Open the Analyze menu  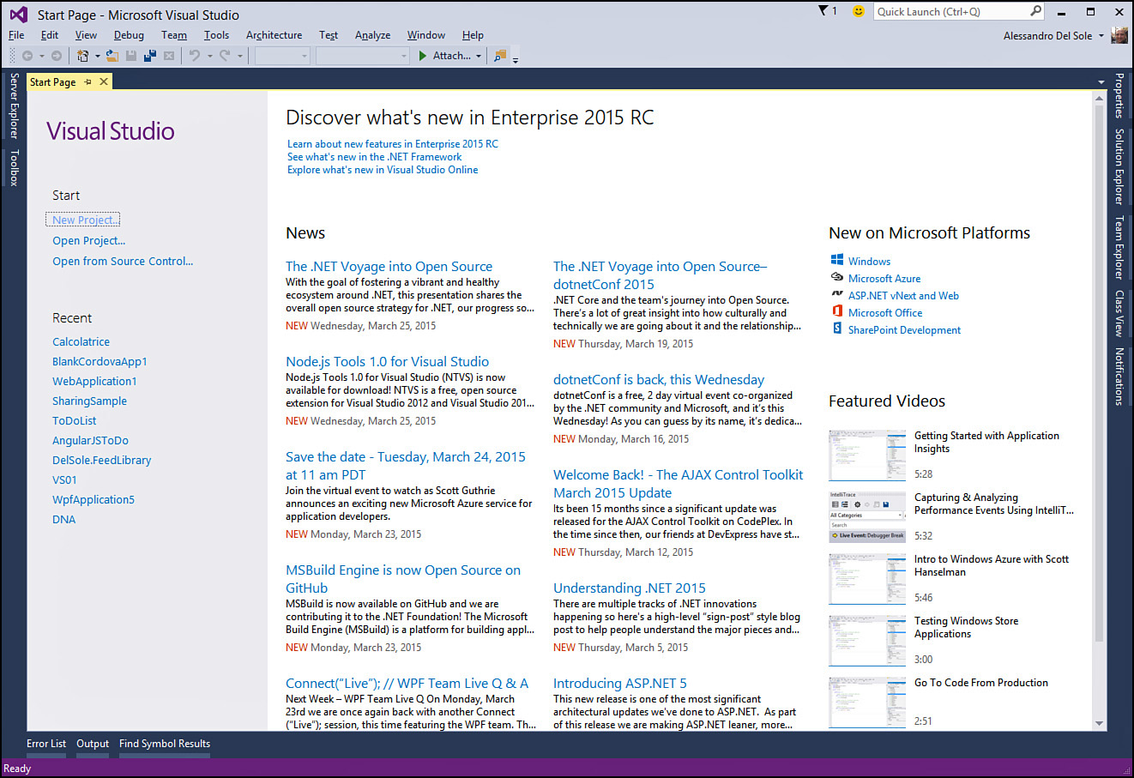coord(372,35)
